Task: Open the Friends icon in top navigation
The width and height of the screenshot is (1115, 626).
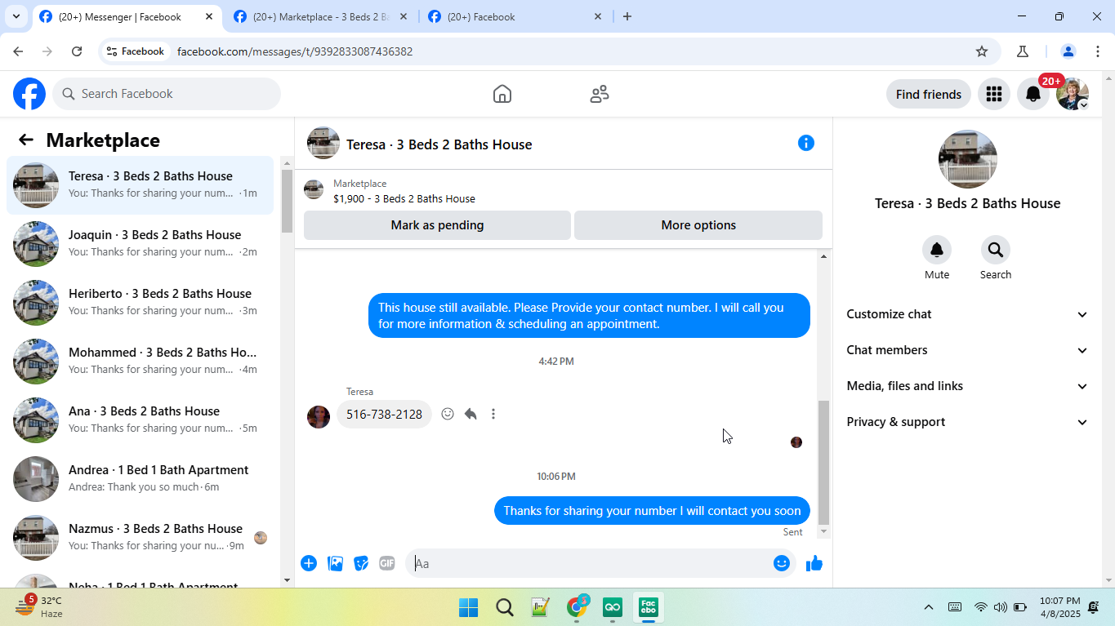Action: 600,94
